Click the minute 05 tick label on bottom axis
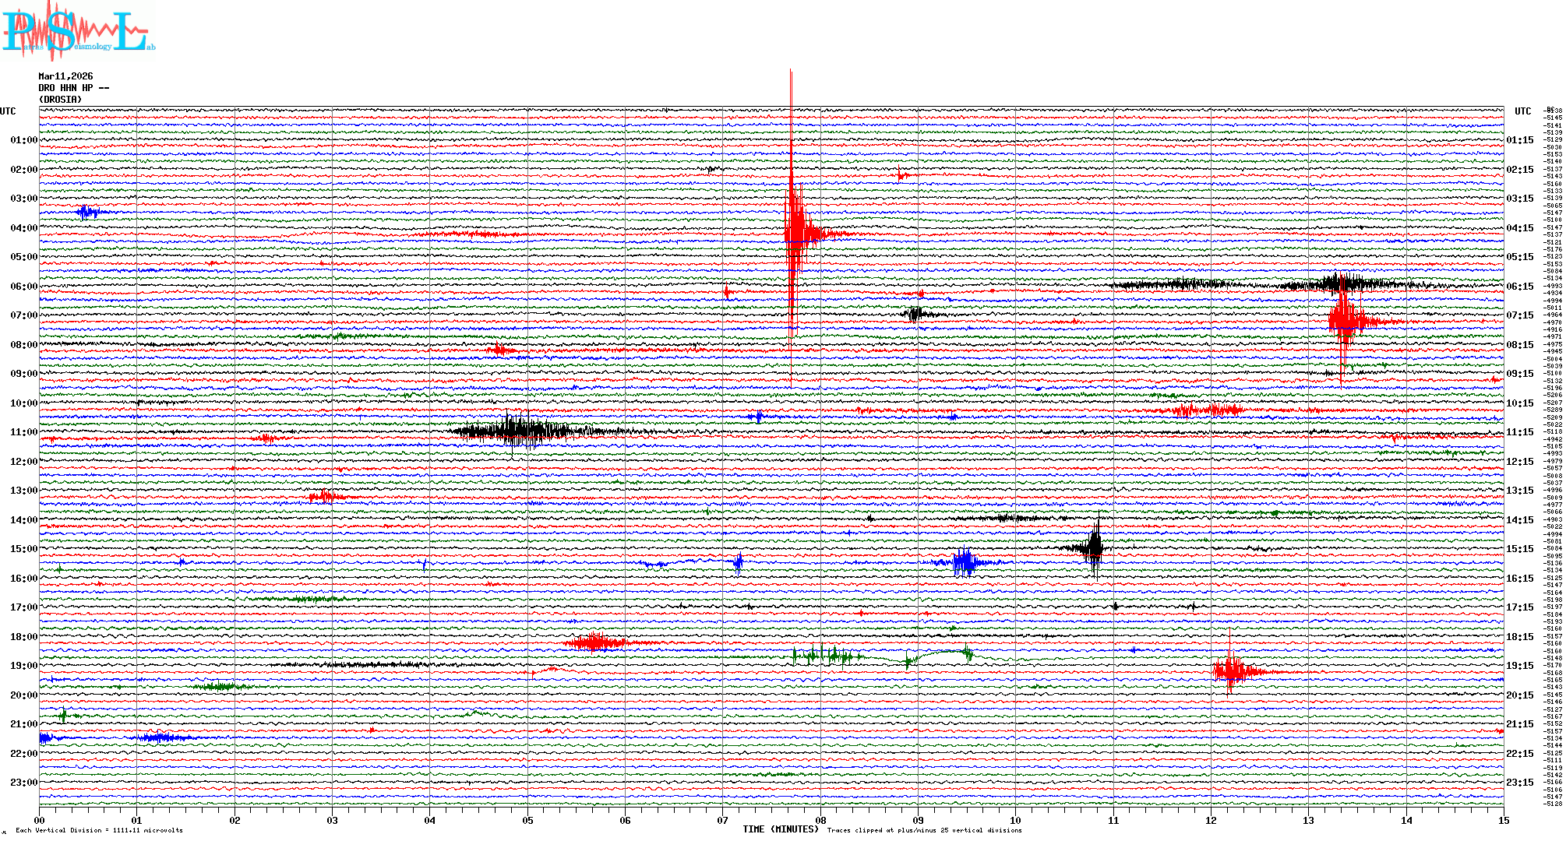This screenshot has height=841, width=1566. [x=527, y=820]
